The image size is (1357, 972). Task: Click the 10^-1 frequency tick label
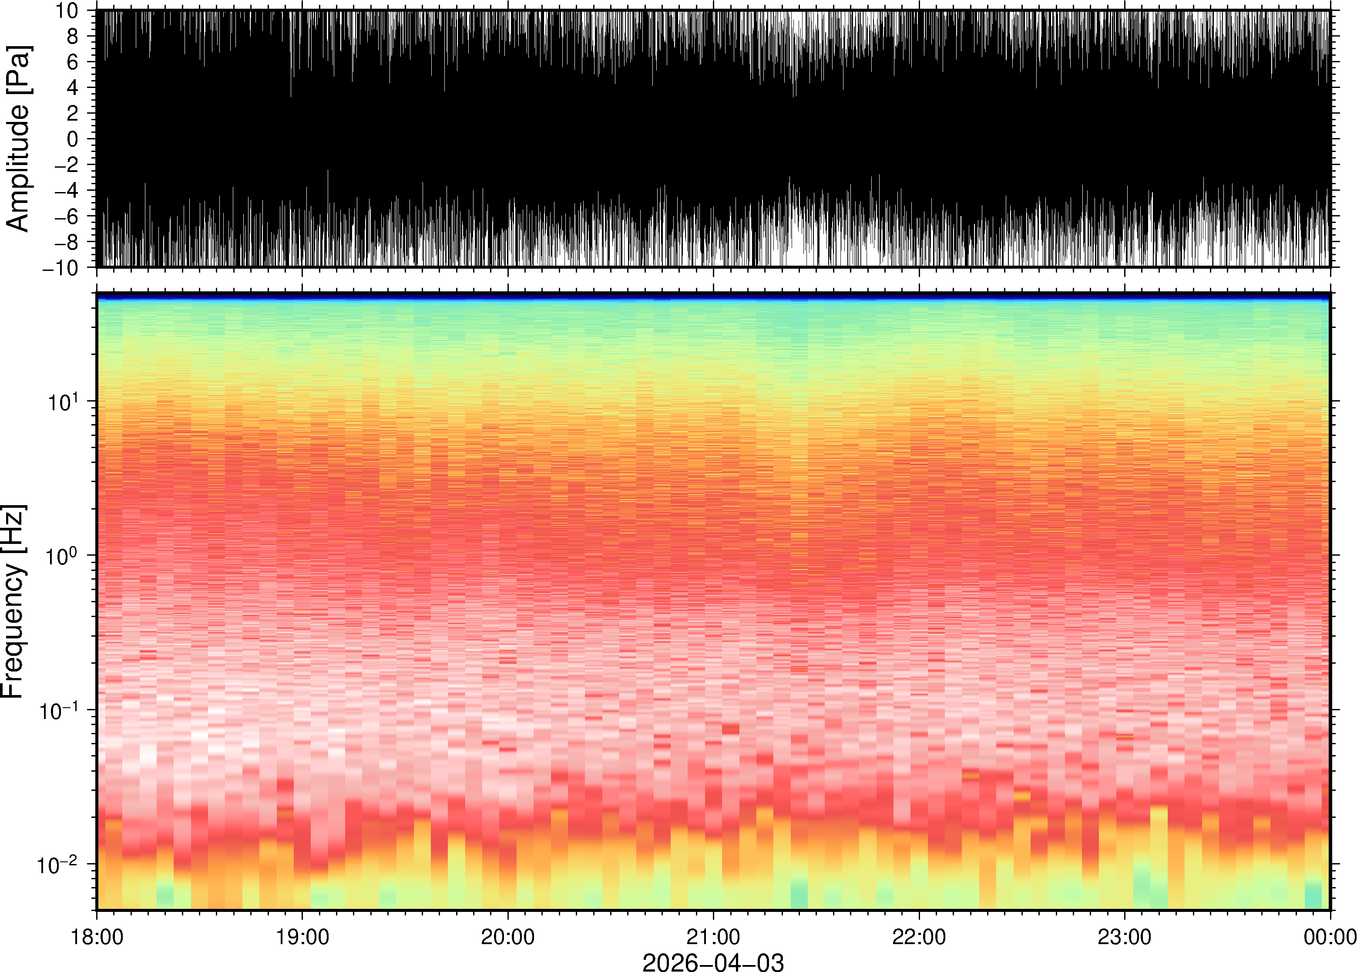(x=59, y=711)
